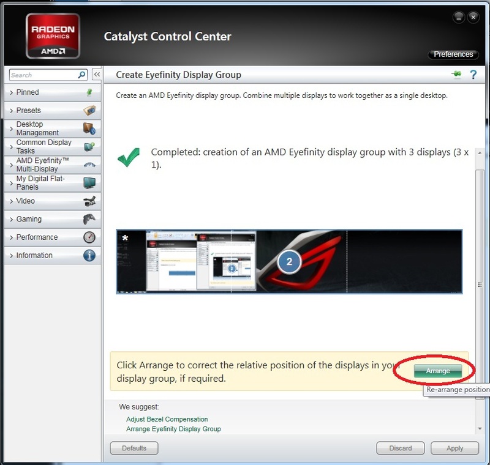This screenshot has width=490, height=465.
Task: Expand the Gaming section chevron
Action: pos(11,219)
